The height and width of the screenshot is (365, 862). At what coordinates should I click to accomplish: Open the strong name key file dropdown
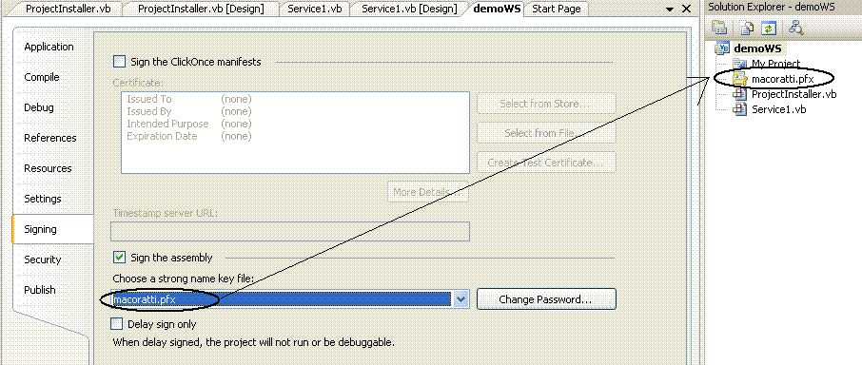tap(461, 299)
